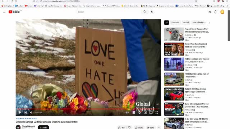Open the Global News channel avatar
Image resolution: width=230 pixels, height=129 pixels.
pos(18,127)
